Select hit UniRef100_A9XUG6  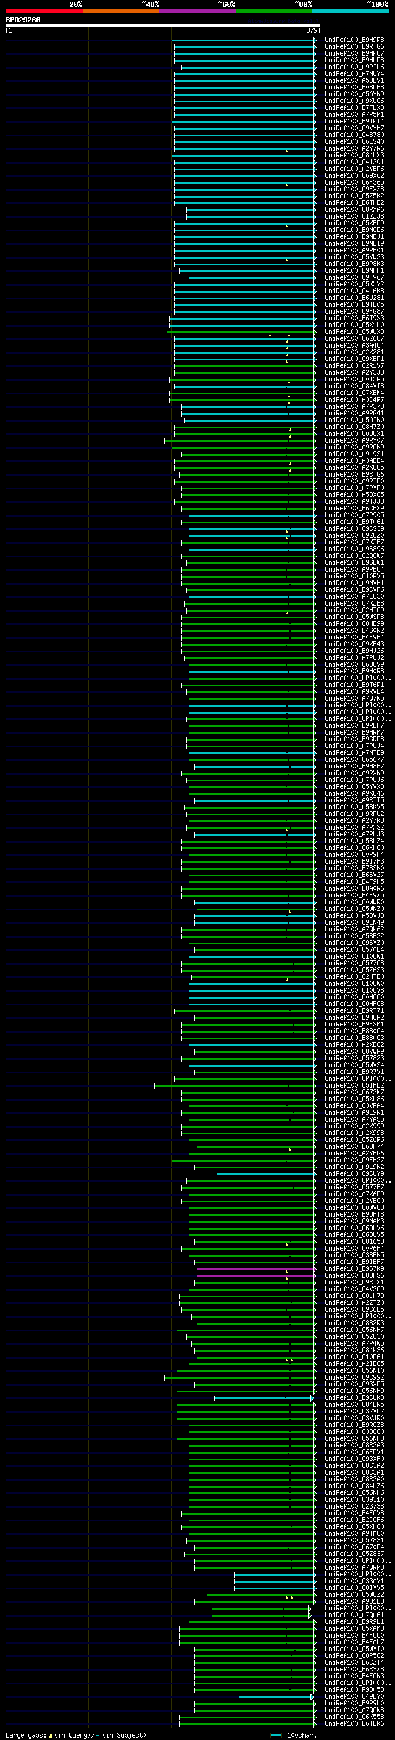coord(354,101)
